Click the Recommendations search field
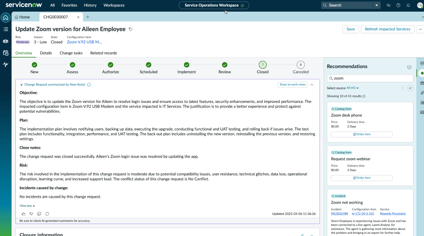This screenshot has height=236, width=424. coord(370,78)
